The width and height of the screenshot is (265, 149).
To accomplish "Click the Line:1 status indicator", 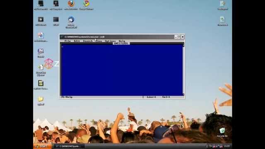I will coord(152,97).
